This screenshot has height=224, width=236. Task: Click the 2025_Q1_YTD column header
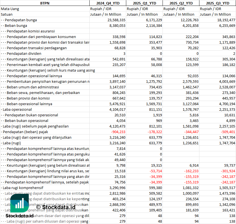point(144,3)
